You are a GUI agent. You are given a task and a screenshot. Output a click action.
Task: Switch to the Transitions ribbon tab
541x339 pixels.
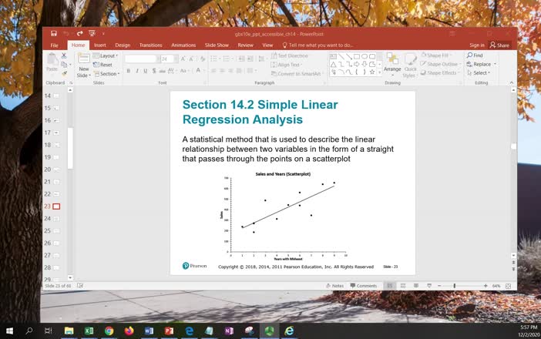(x=150, y=45)
